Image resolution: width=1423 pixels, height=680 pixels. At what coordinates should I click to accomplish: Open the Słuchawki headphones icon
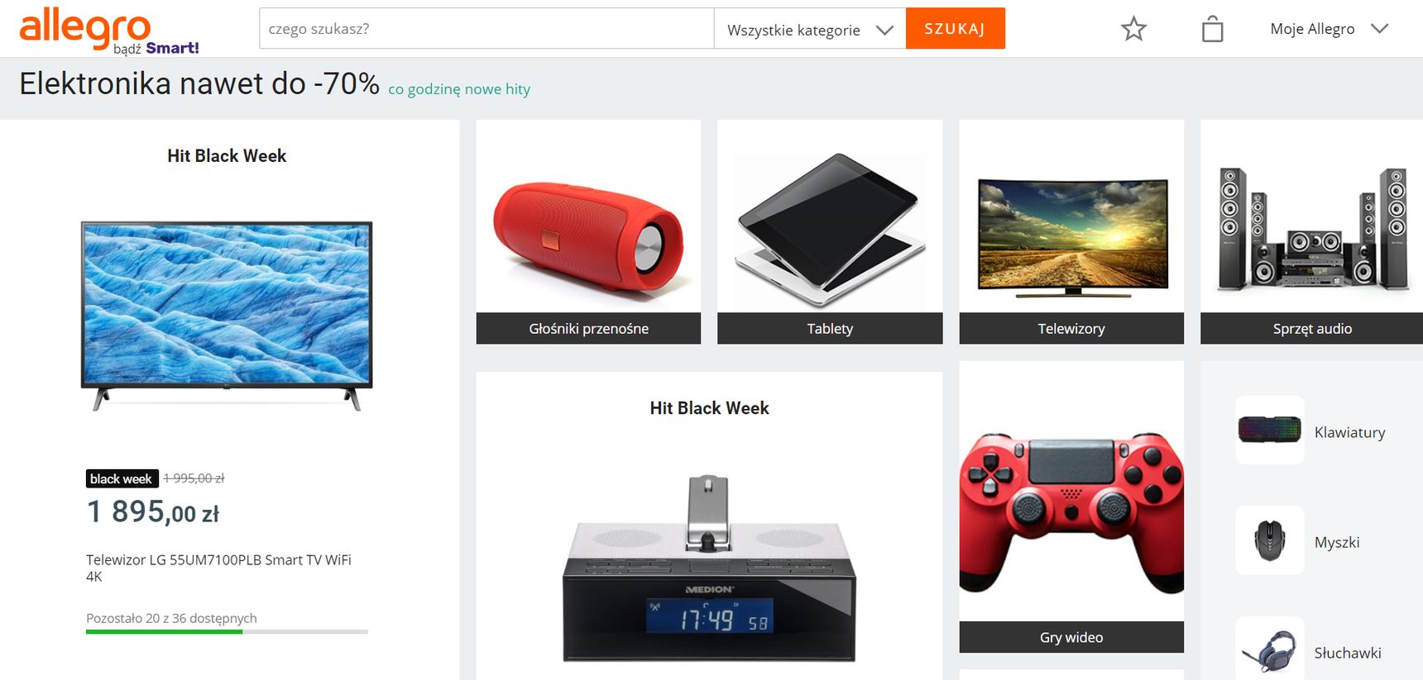pos(1270,649)
